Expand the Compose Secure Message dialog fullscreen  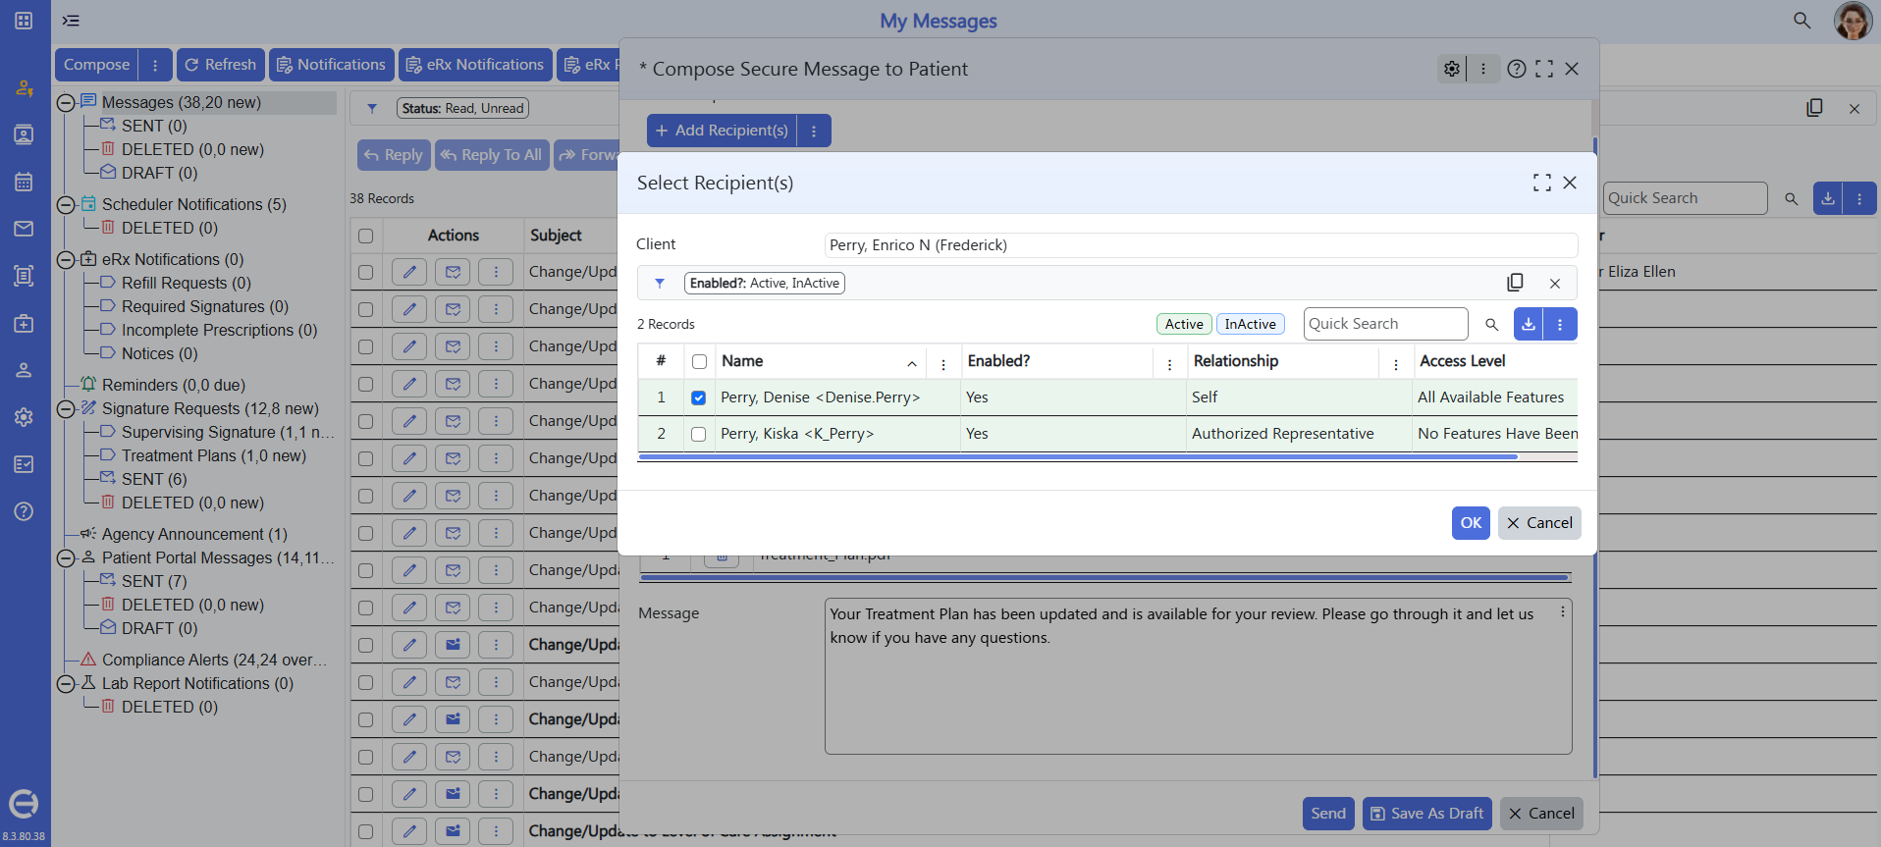point(1544,69)
